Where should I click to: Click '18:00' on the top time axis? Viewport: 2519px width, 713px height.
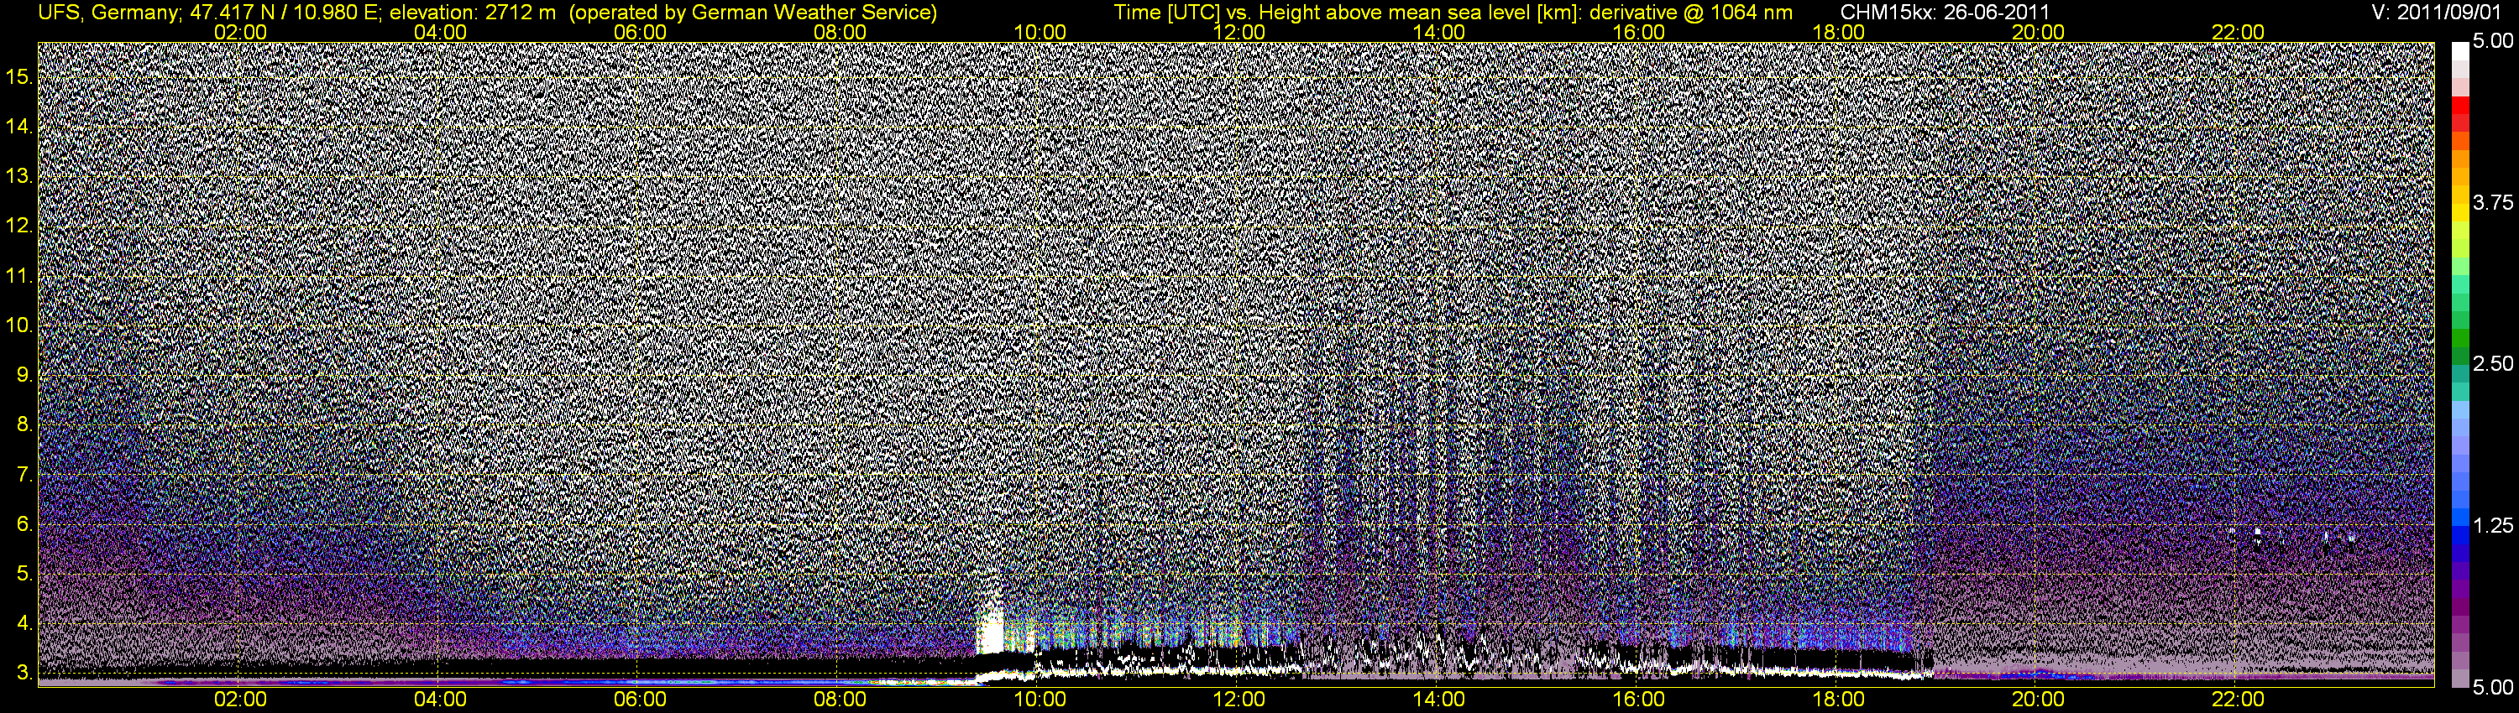[1838, 32]
